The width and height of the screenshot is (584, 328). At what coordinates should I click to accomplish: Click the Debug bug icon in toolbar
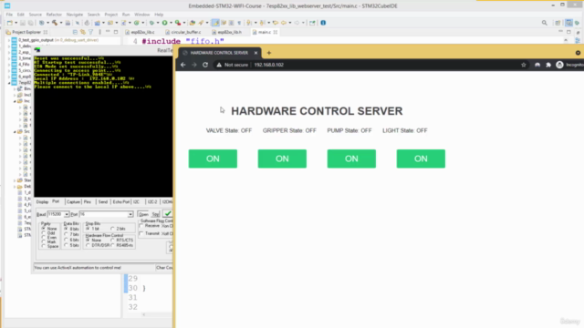coord(151,23)
